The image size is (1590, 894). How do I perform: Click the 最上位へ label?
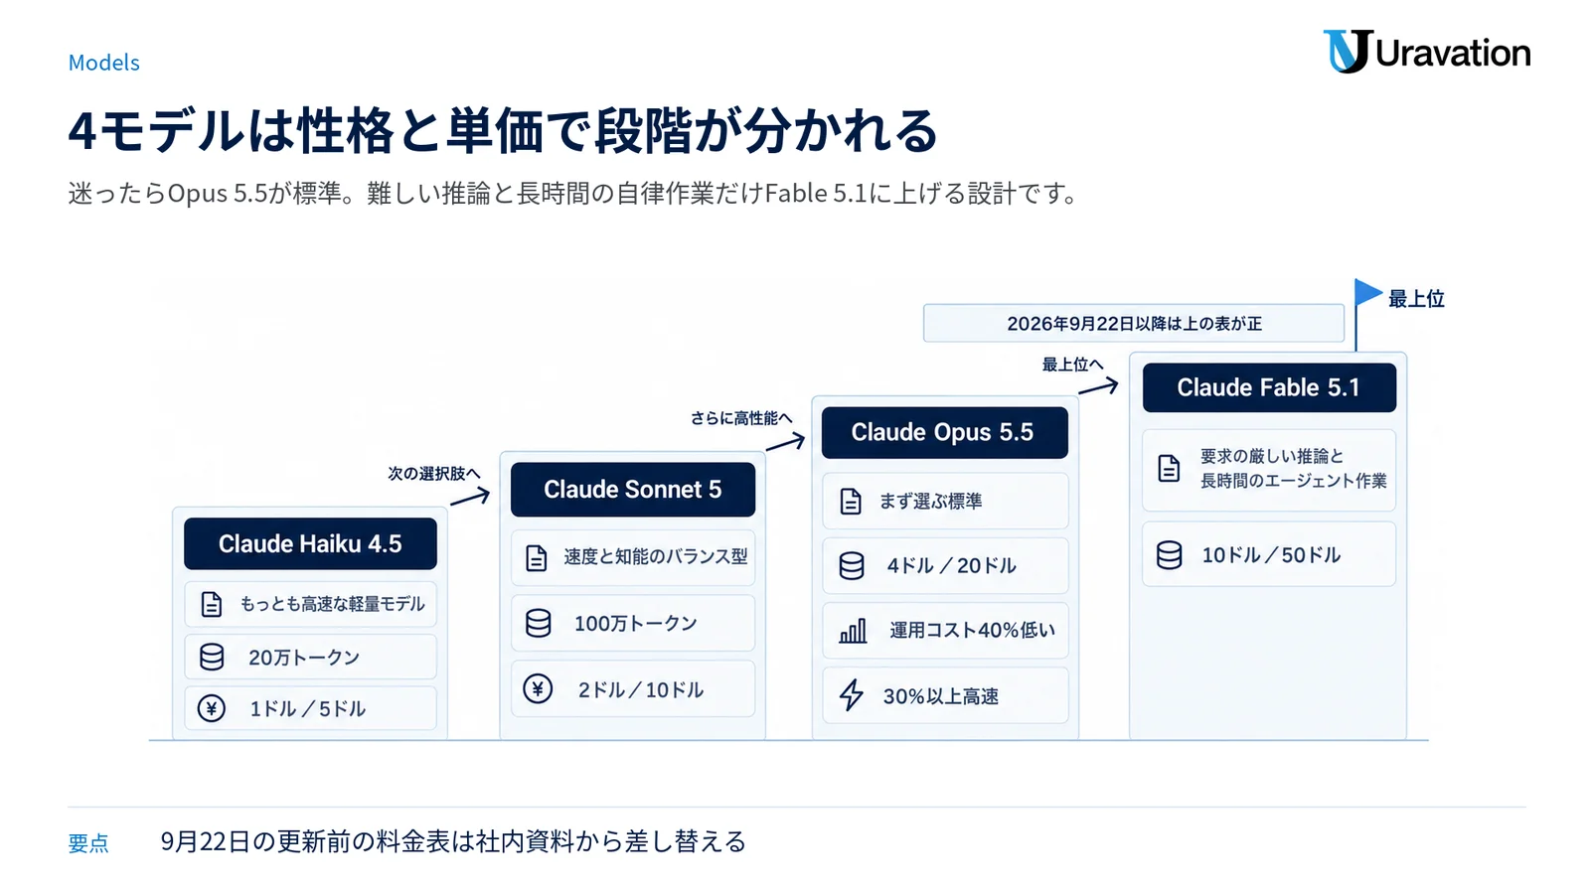click(1072, 365)
